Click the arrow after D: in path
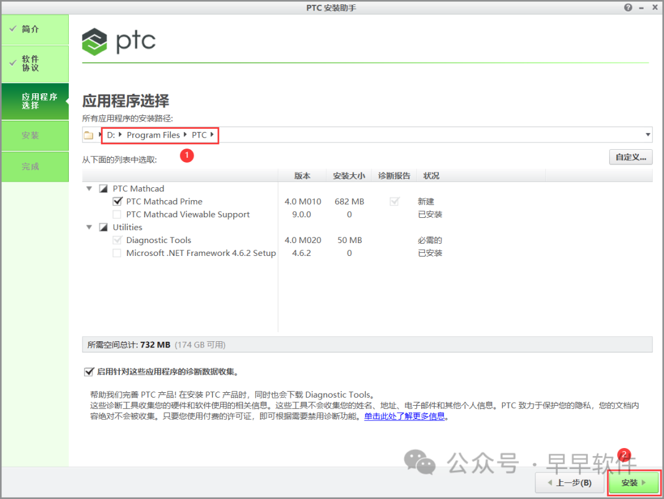This screenshot has height=499, width=664. tap(121, 134)
